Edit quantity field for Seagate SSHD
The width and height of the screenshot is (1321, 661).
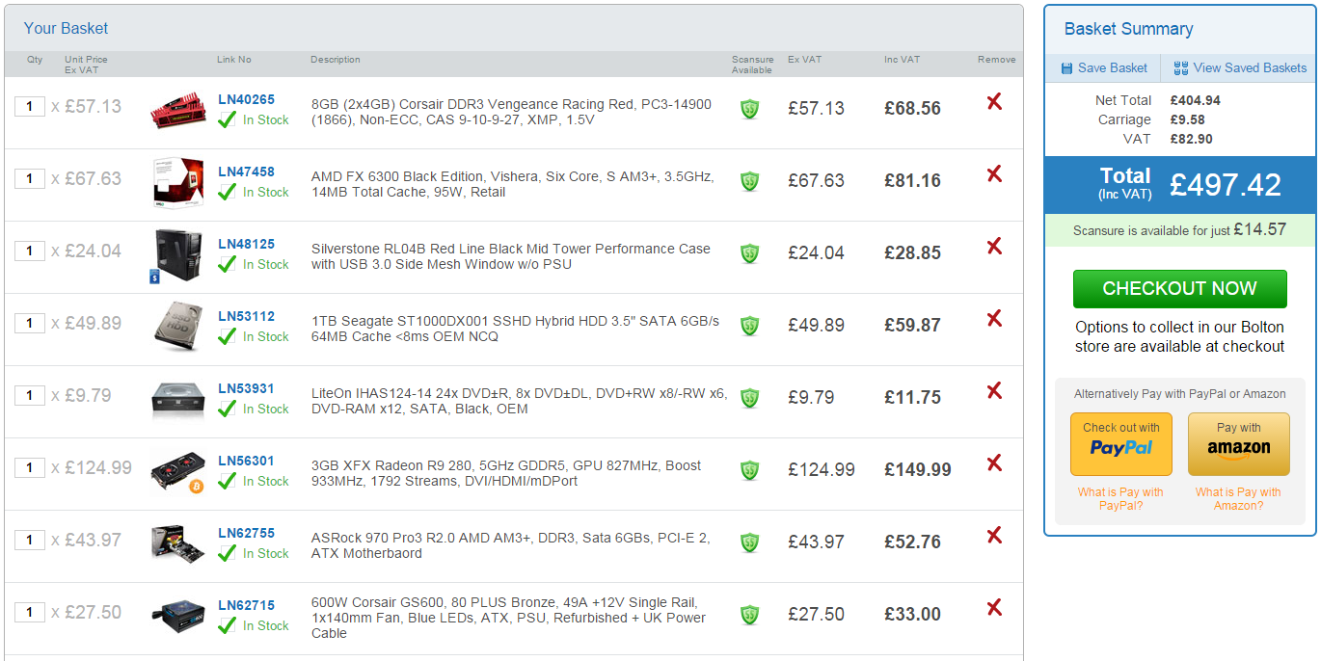click(30, 323)
